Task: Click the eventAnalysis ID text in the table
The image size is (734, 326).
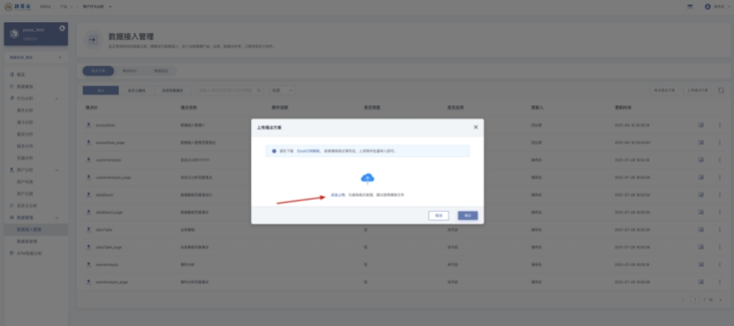Action: [x=107, y=265]
